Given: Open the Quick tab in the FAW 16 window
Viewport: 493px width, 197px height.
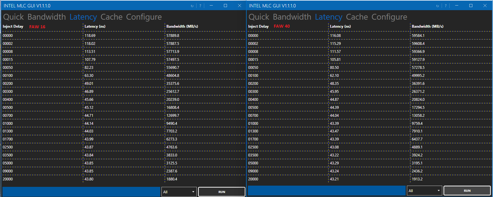Looking at the screenshot, I should coord(14,17).
